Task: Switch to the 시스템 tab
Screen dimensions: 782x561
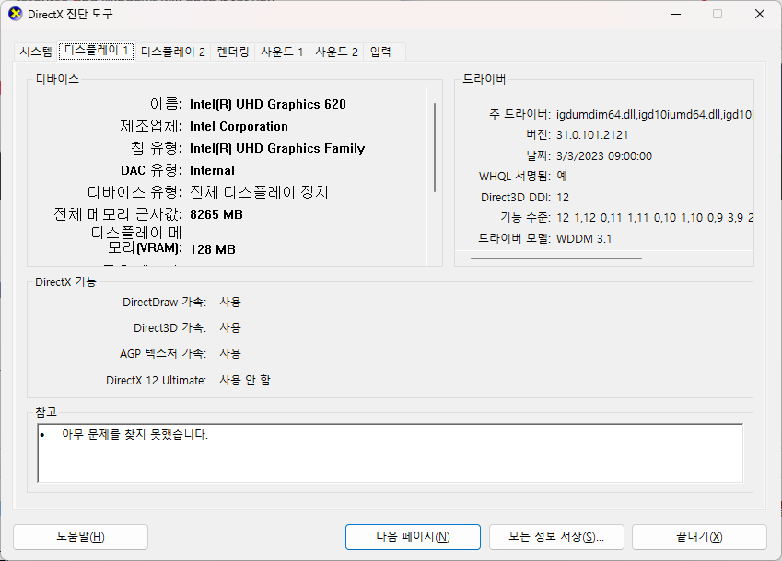Action: click(36, 52)
